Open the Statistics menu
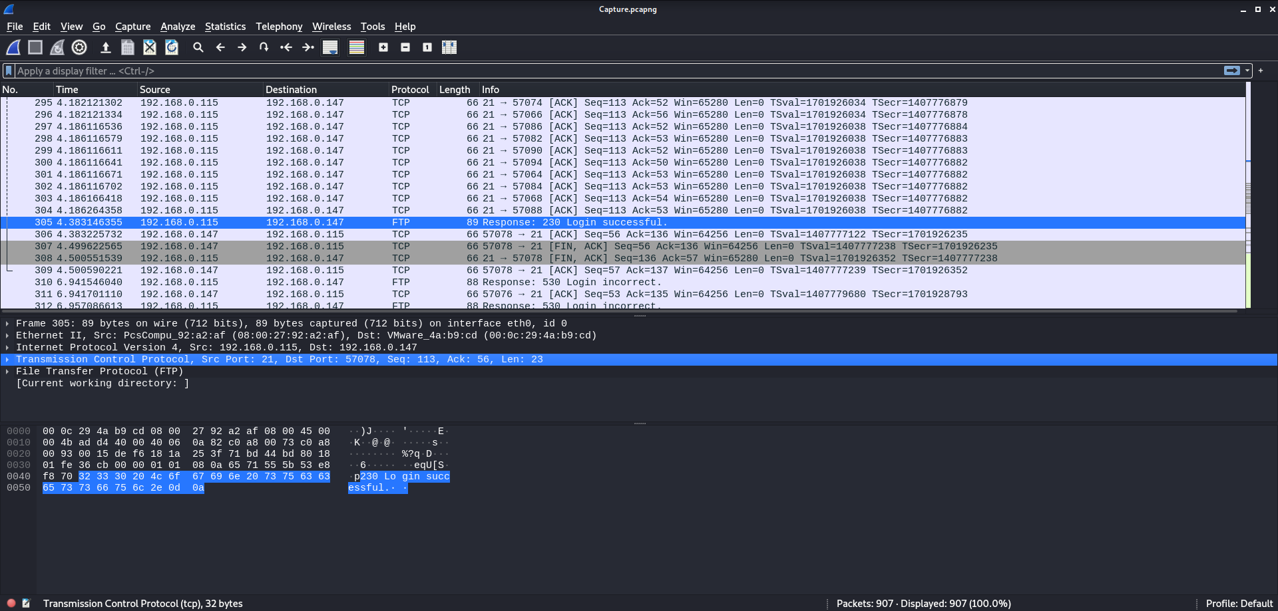Screen dimensions: 1278x611 click(x=225, y=27)
